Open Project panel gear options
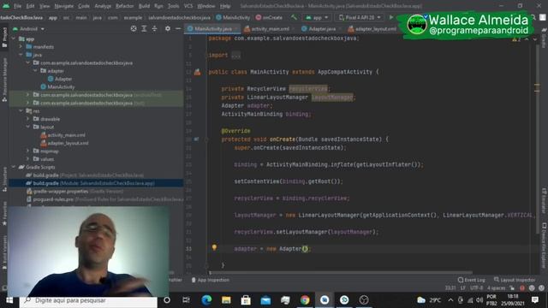Image resolution: width=548 pixels, height=308 pixels. 168,28
